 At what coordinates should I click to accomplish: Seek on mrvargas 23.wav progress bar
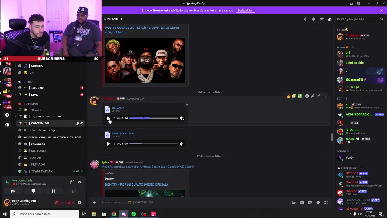[154, 144]
